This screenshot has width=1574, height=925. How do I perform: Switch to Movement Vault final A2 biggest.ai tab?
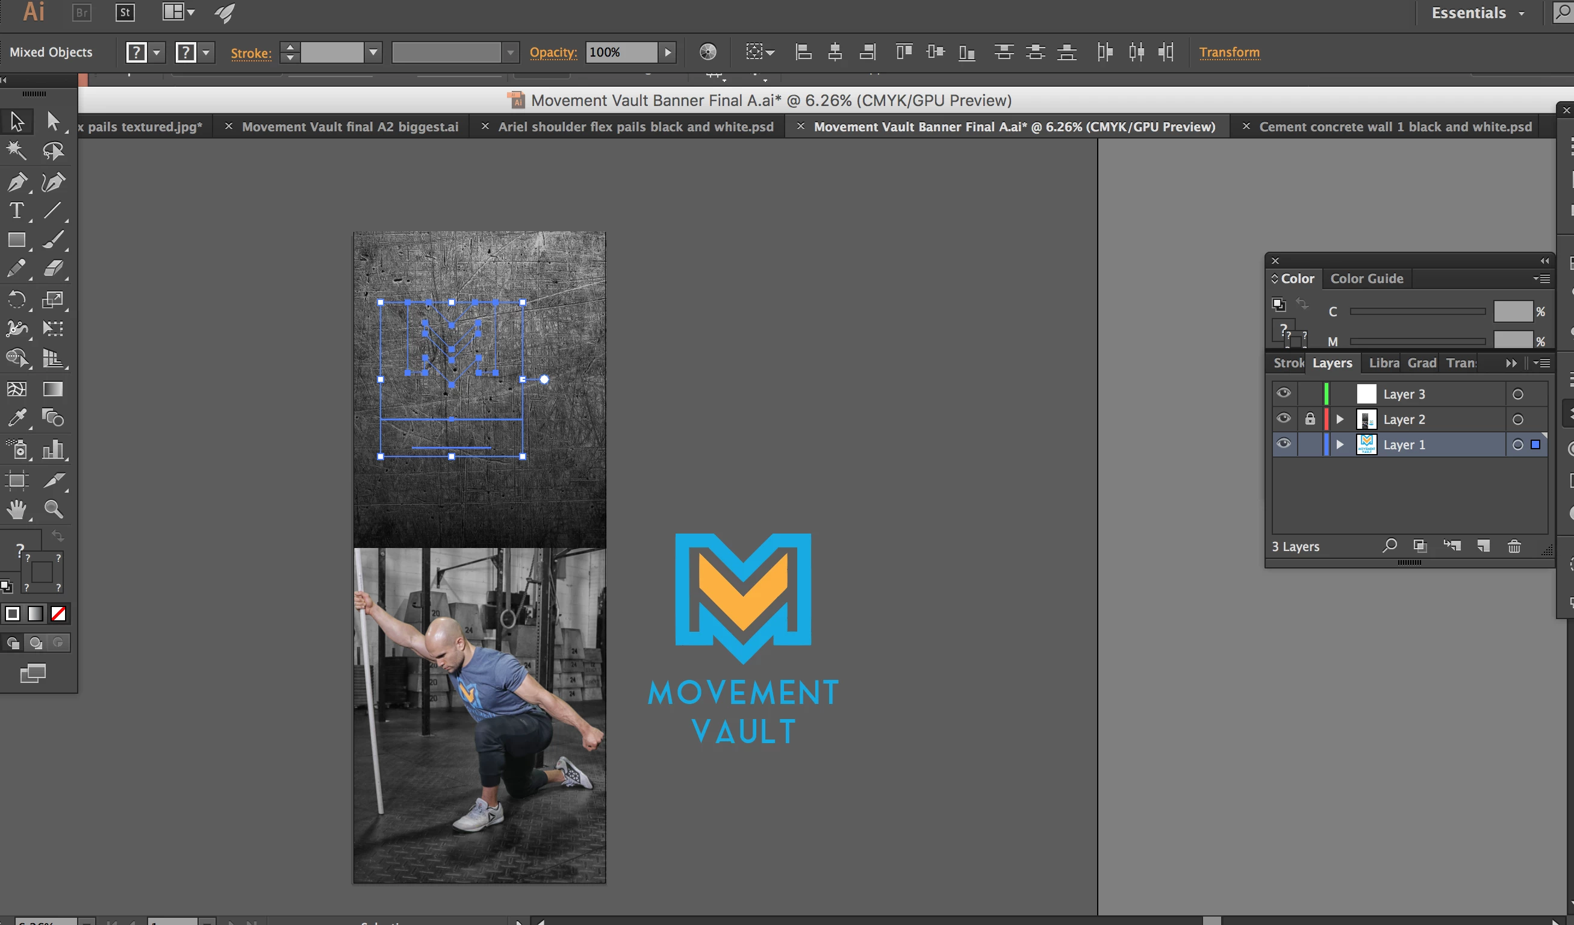coord(350,127)
